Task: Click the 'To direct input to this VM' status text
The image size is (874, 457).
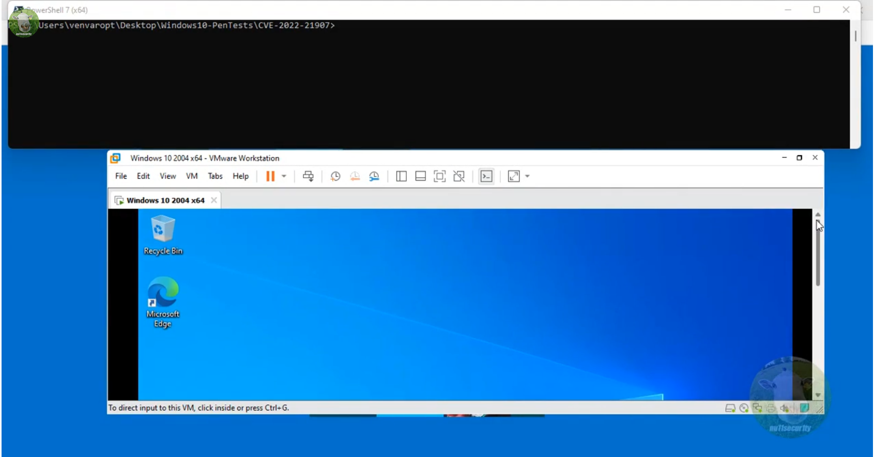Action: point(198,408)
